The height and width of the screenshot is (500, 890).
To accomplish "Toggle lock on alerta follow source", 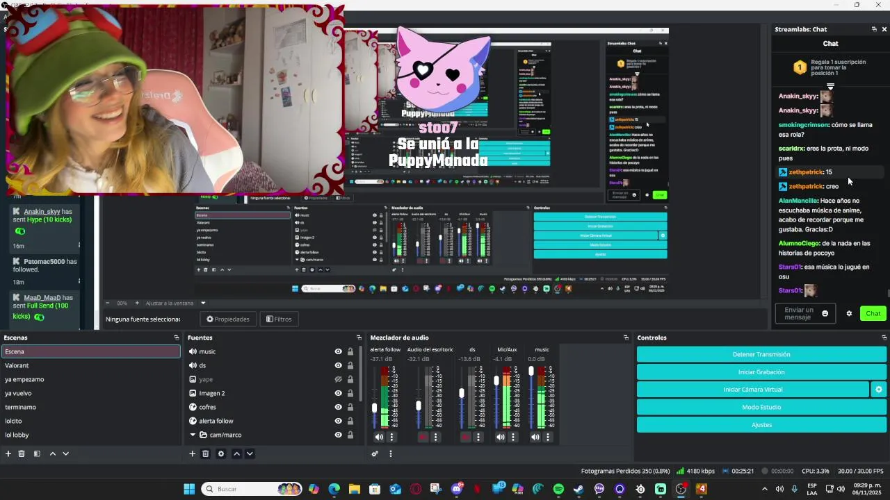I will click(x=350, y=421).
